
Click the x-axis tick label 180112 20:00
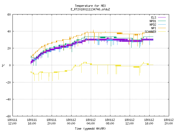169,122
